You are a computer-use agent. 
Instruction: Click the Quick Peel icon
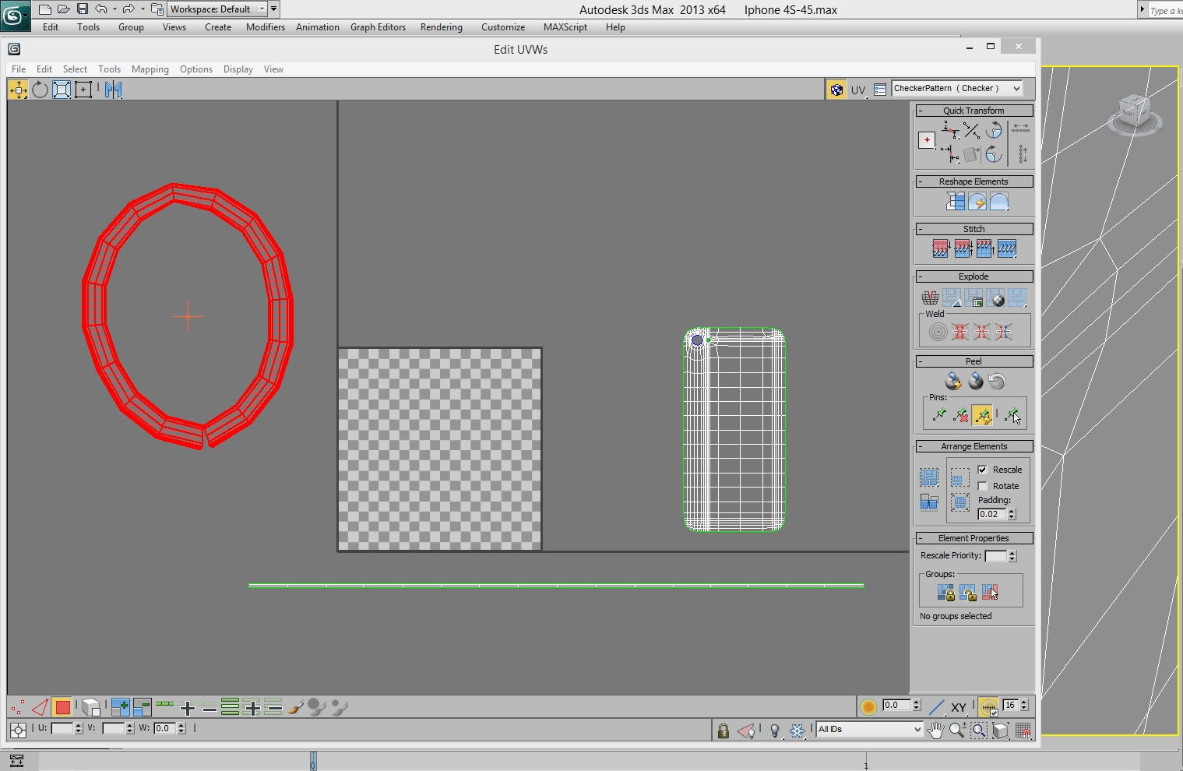953,382
